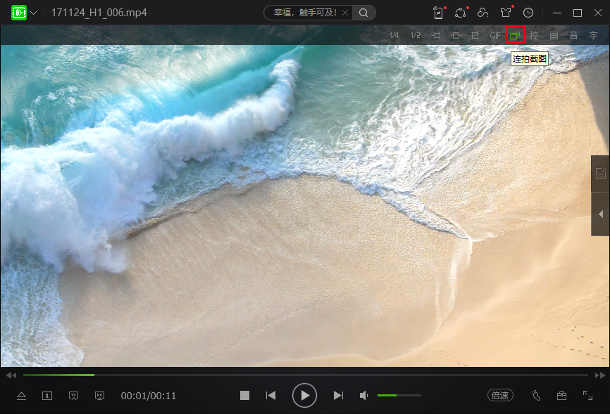The width and height of the screenshot is (610, 414).
Task: Click the burst screenshot icon (连拍截图)
Action: [x=515, y=35]
